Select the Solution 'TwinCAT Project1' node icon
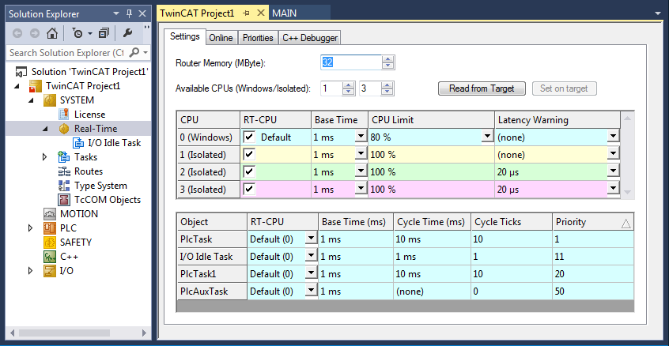Viewport: 669px width, 346px height. 21,72
